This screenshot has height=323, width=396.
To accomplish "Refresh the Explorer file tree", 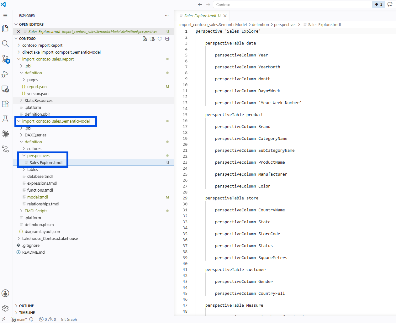I will (160, 39).
